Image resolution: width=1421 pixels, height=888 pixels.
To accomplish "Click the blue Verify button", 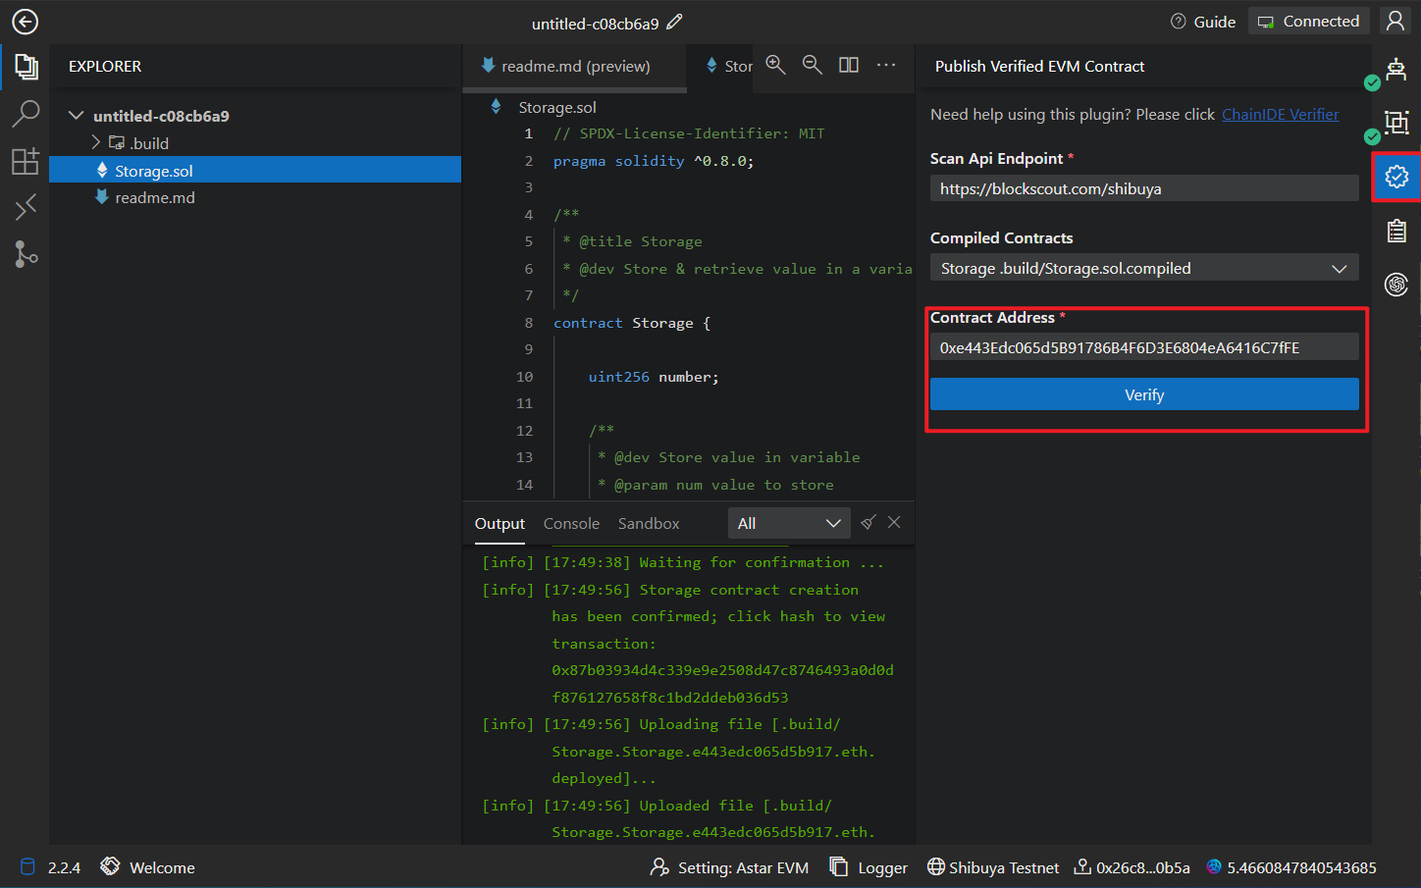I will pos(1143,394).
